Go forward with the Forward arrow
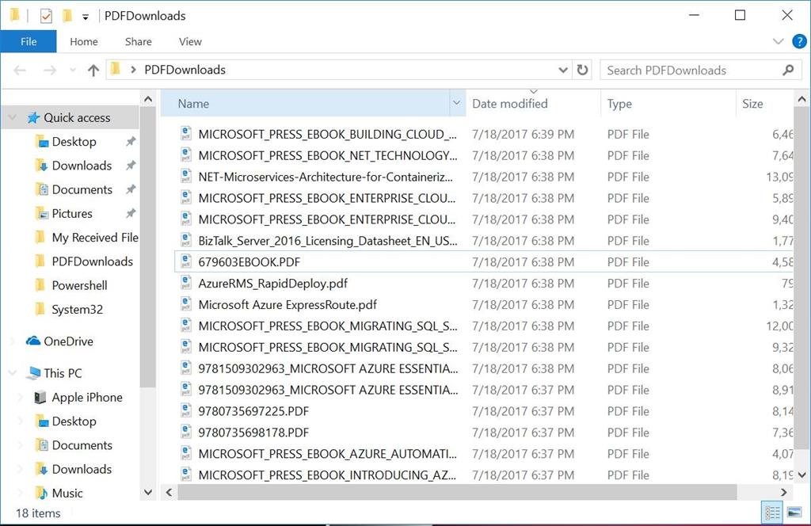 [50, 70]
